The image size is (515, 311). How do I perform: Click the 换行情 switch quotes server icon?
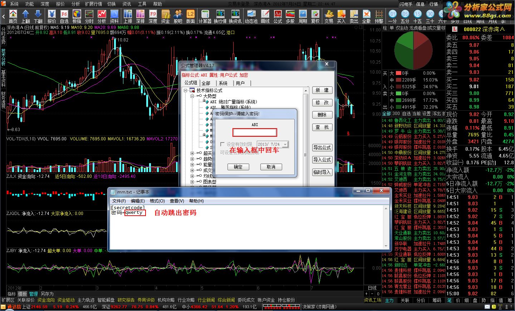coord(220,16)
